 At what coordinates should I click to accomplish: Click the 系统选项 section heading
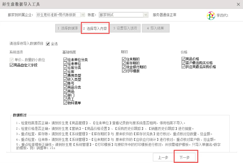16,52
